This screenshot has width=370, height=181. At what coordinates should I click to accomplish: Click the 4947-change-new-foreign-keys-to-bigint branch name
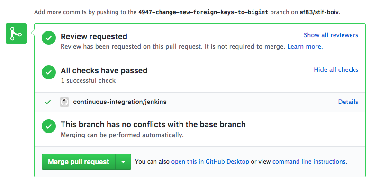click(x=203, y=12)
